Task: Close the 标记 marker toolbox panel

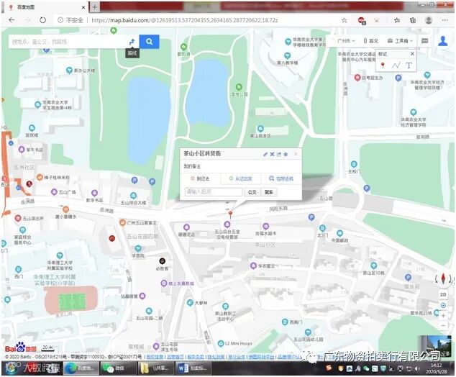Action: click(x=412, y=54)
